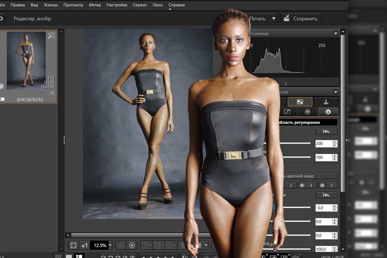Click the magnifier icon on thumbnail B24C5878.CR2
Screen dimensions: 387x258
pos(51,36)
